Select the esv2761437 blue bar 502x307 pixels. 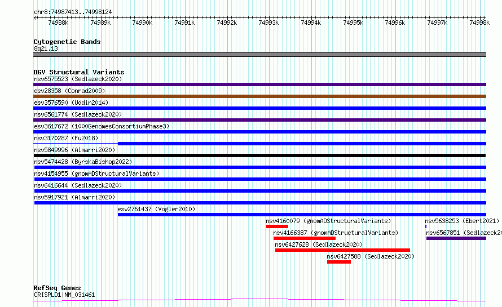click(302, 215)
